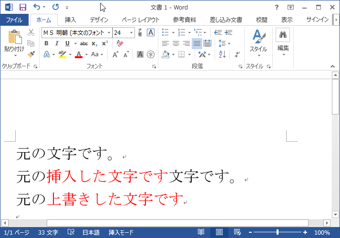Image resolution: width=340 pixels, height=238 pixels.
Task: Cut selection with scissors icon
Action: coord(31,32)
